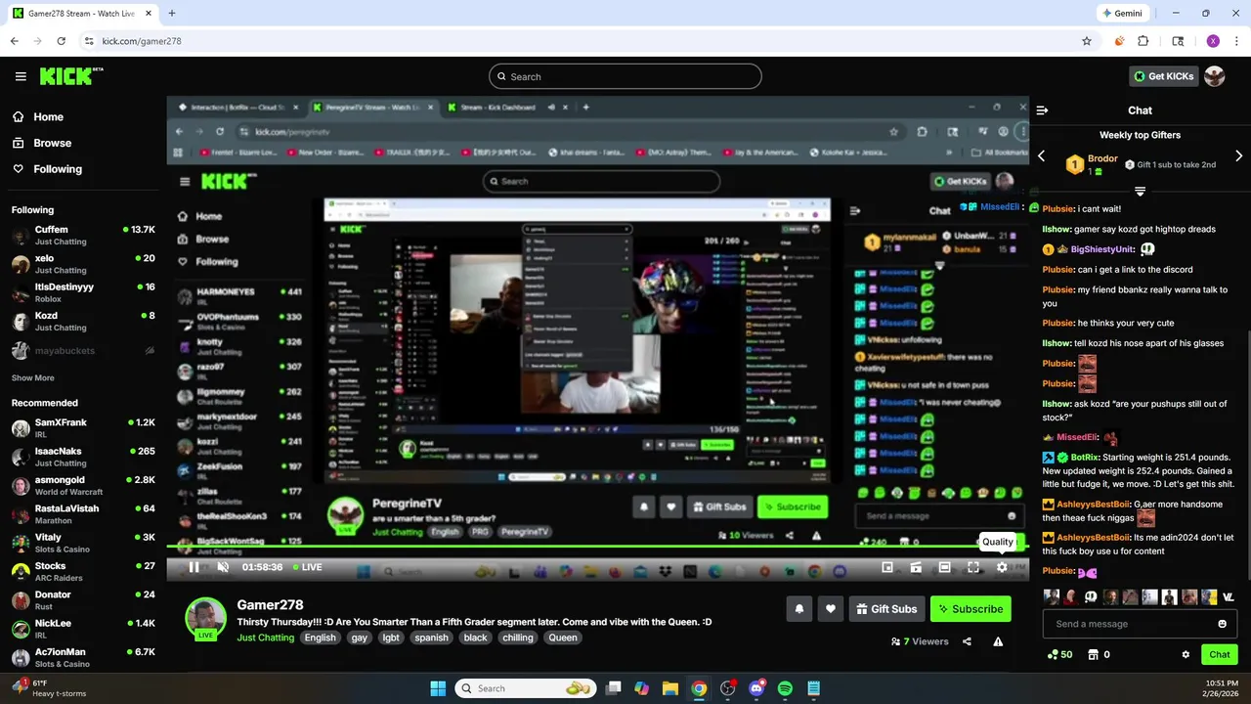This screenshot has width=1251, height=704.
Task: Open Chrome's three-dot menu
Action: tap(1236, 41)
